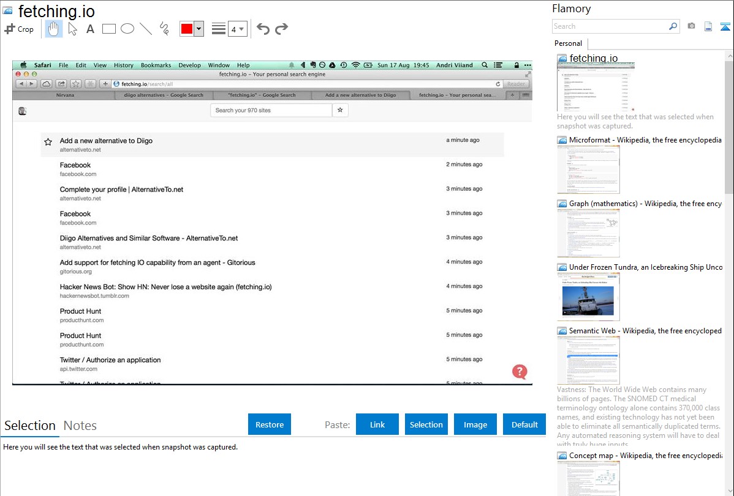Image resolution: width=734 pixels, height=496 pixels.
Task: Pick the rectangle shape tool
Action: pos(108,29)
